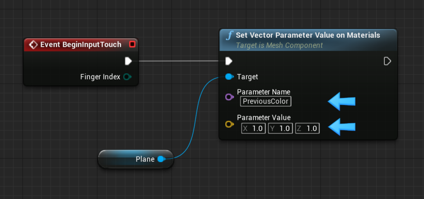This screenshot has width=424, height=199.
Task: Click the Y value field of Parameter Value
Action: pos(280,128)
